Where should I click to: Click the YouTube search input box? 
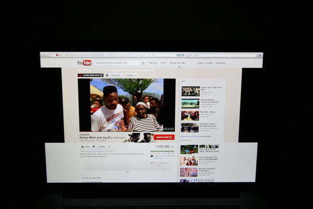click(x=117, y=63)
